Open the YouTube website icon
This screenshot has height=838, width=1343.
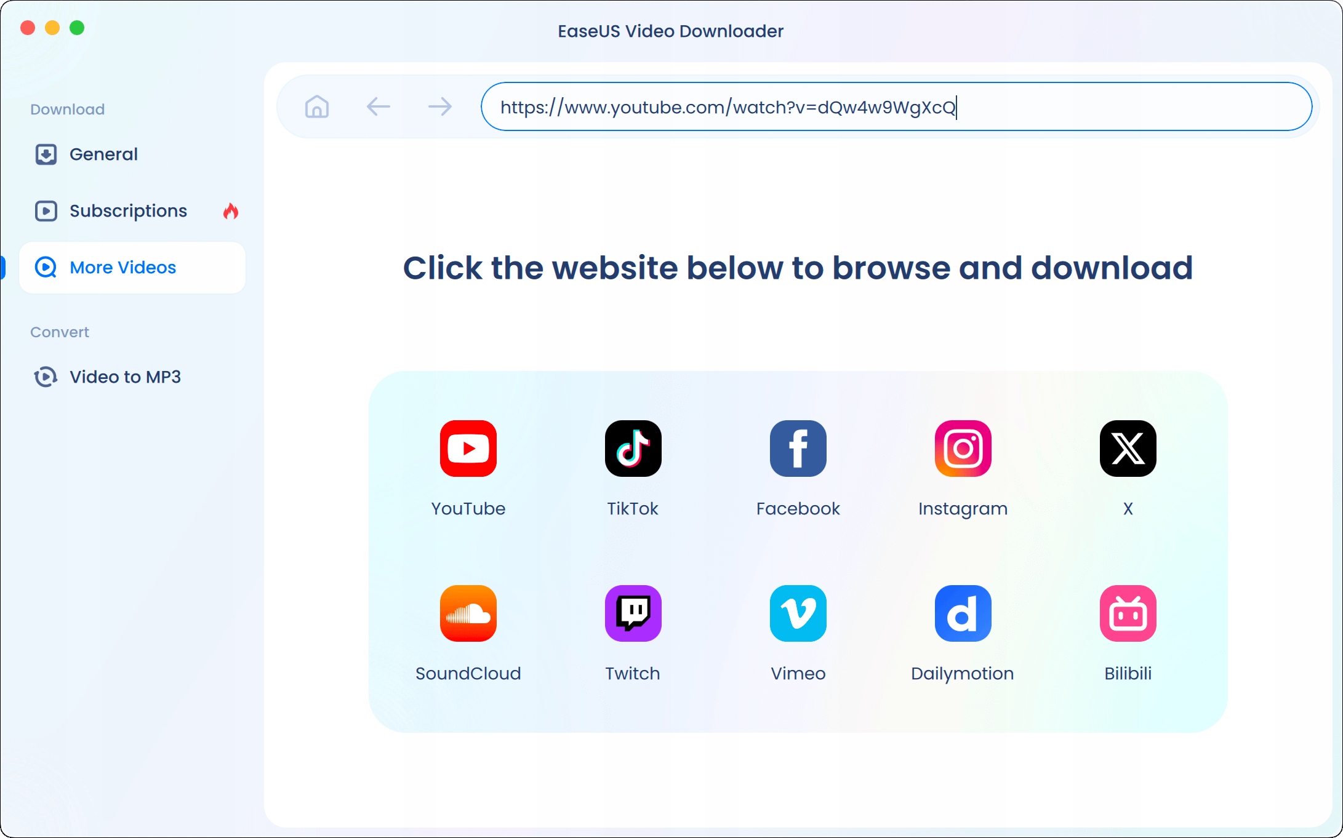pos(468,449)
